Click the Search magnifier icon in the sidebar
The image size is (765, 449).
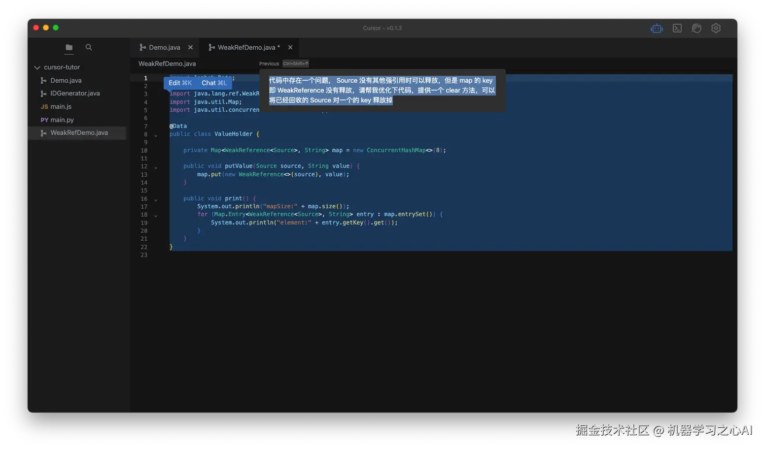click(88, 48)
